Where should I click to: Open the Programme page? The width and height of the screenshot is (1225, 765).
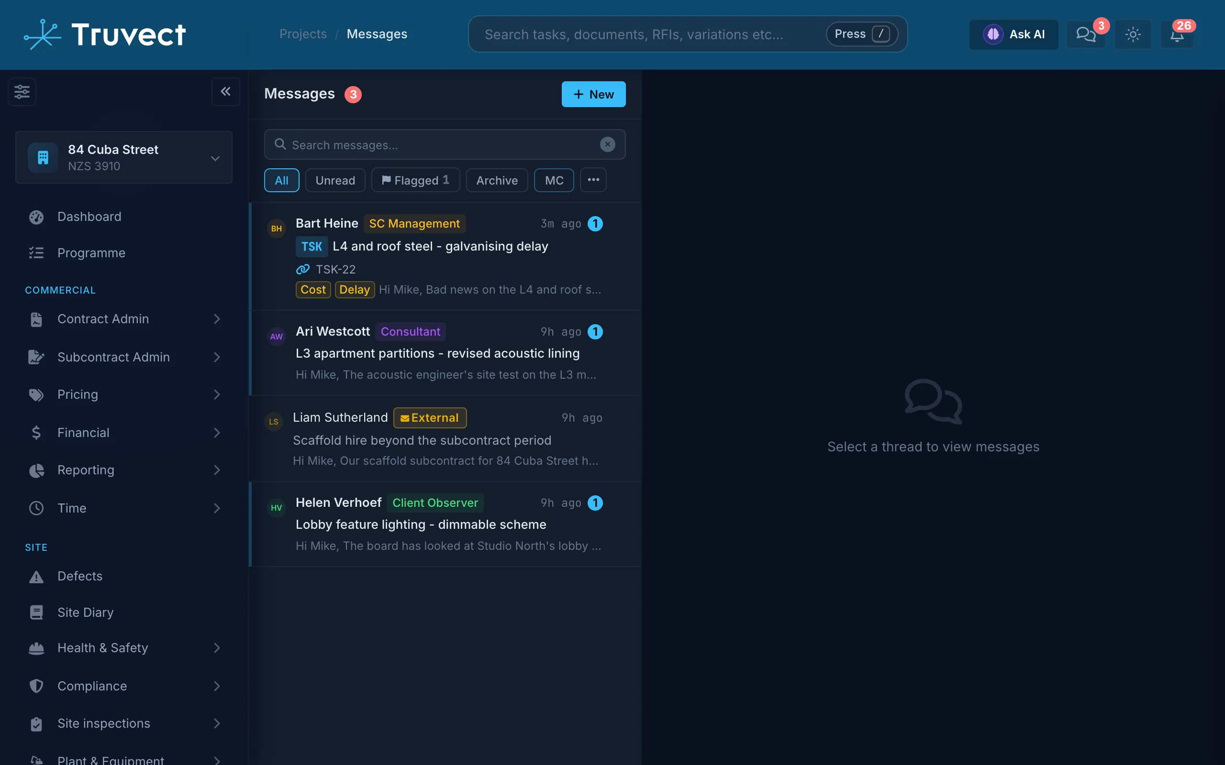tap(124, 253)
